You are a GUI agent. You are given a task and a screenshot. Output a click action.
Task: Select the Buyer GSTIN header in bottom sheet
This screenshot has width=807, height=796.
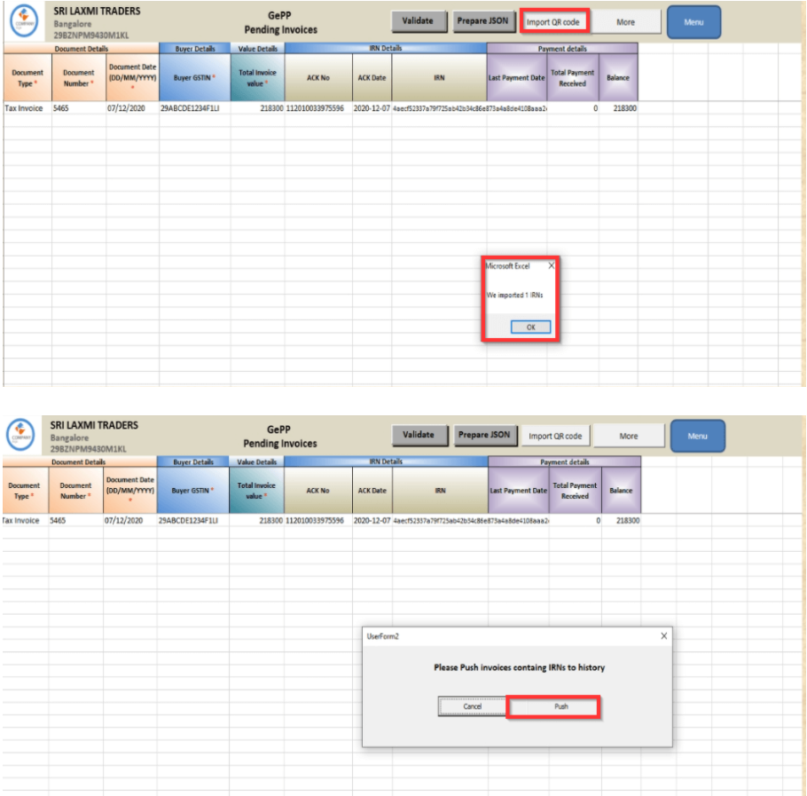click(x=193, y=490)
